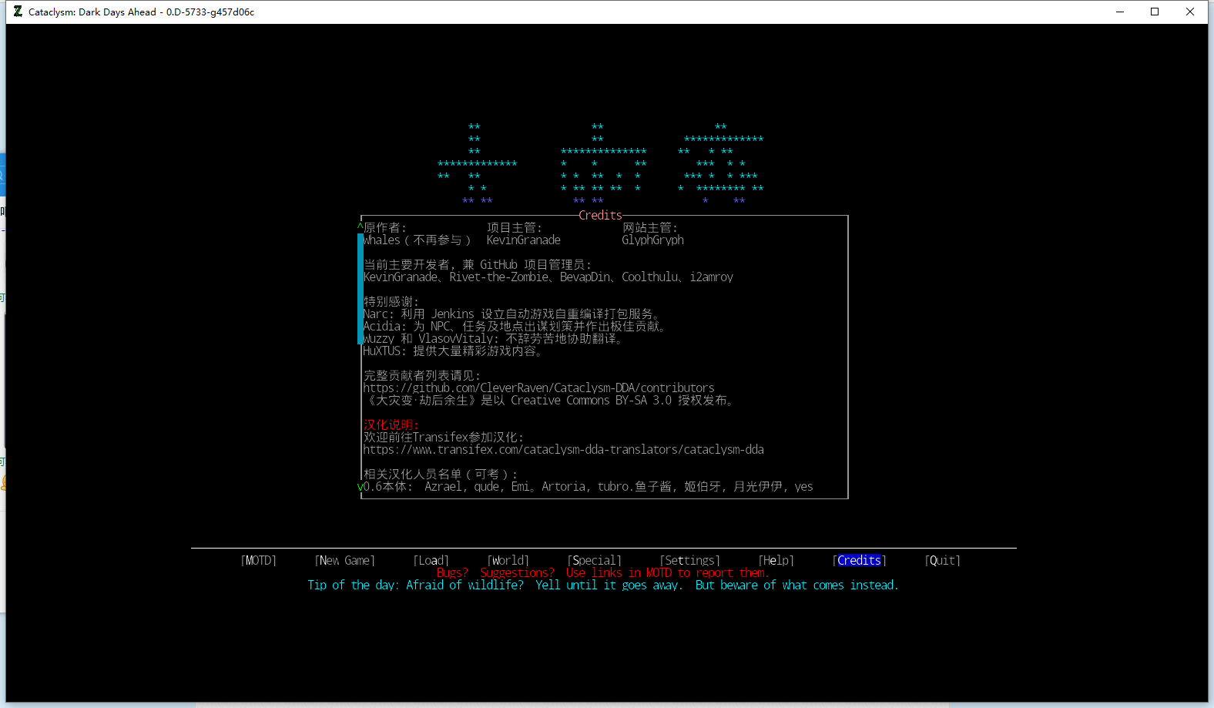Click the Acidia NPC credit line
This screenshot has height=708, width=1214.
tap(515, 327)
